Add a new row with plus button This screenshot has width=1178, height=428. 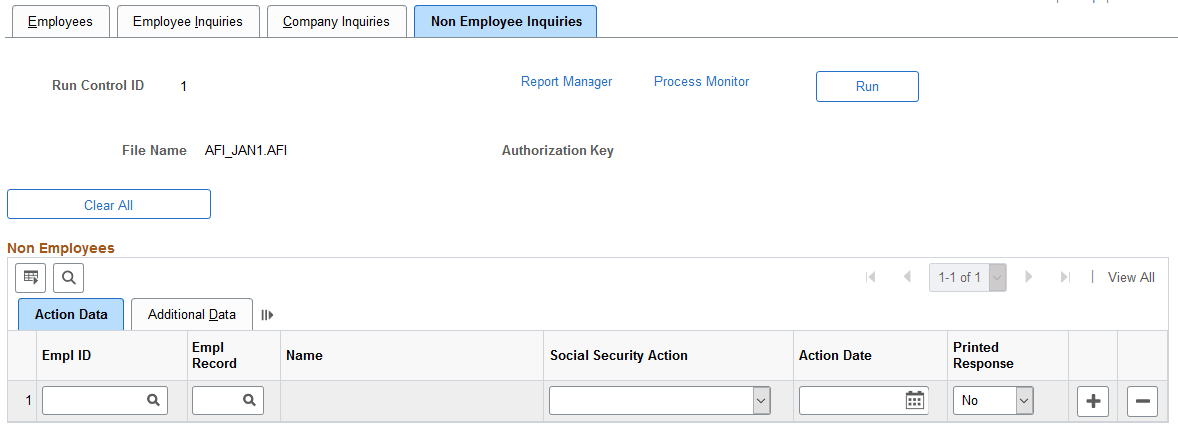click(1093, 401)
